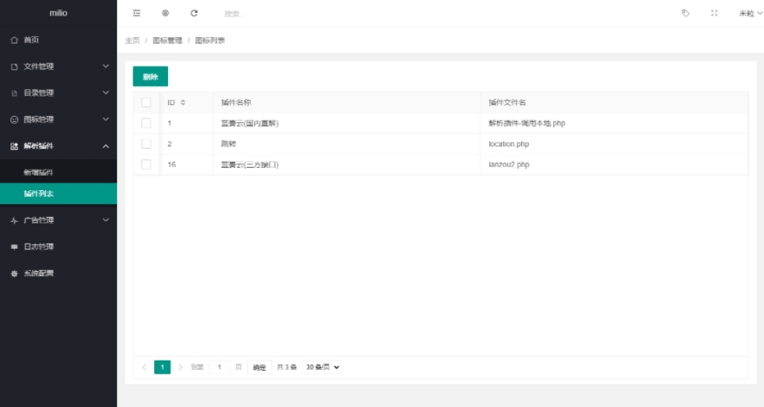Click the page number jump input field
764x407 pixels.
coord(219,367)
